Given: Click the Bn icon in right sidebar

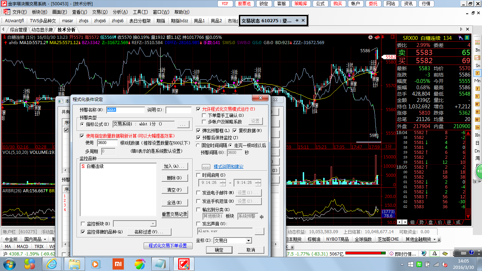Looking at the screenshot, I should pos(477,50).
